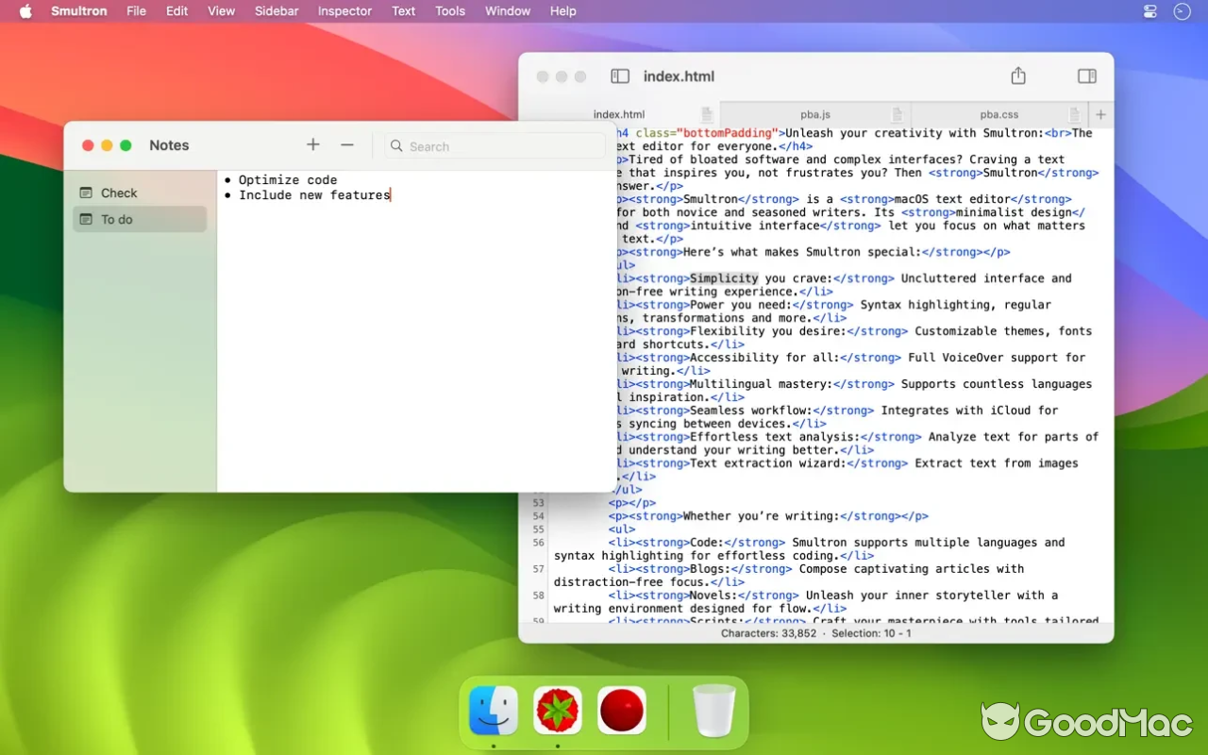
Task: Click inside the Notes search field
Action: [491, 146]
